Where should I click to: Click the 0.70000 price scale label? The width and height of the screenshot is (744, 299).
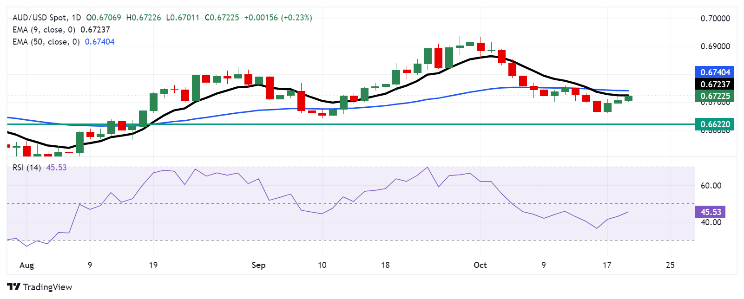715,19
